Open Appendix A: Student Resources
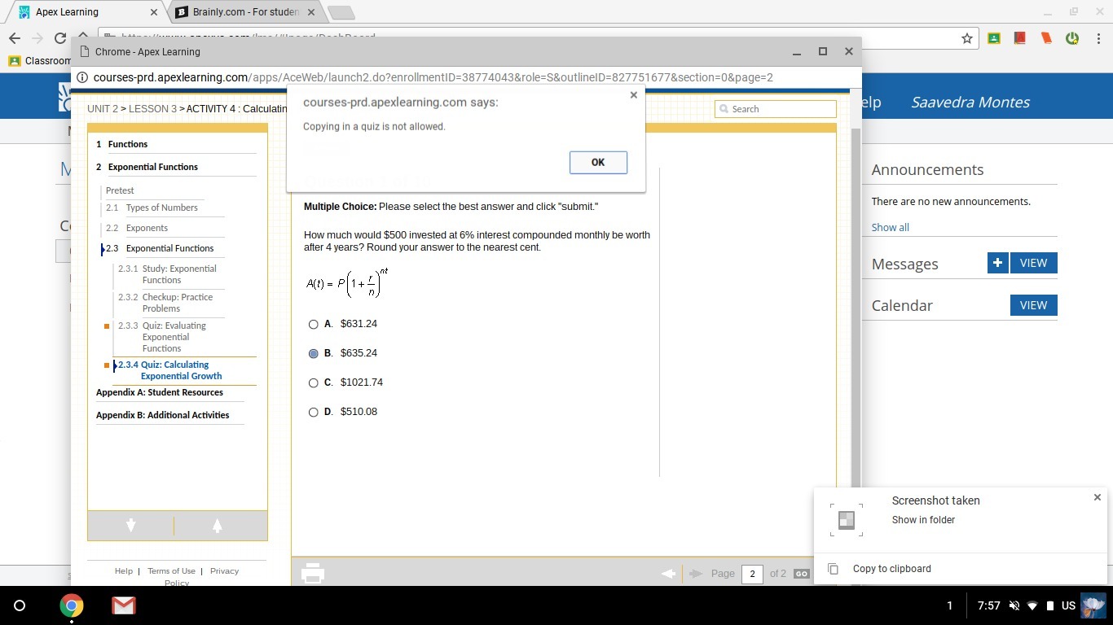 pos(160,392)
